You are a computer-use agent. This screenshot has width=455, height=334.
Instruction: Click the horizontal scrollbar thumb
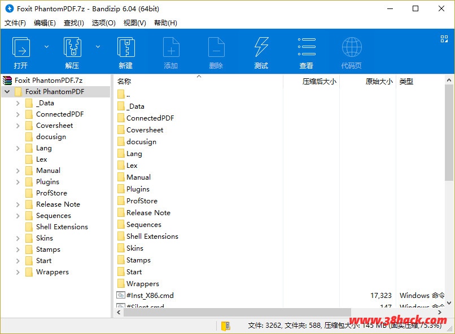pyautogui.click(x=237, y=313)
